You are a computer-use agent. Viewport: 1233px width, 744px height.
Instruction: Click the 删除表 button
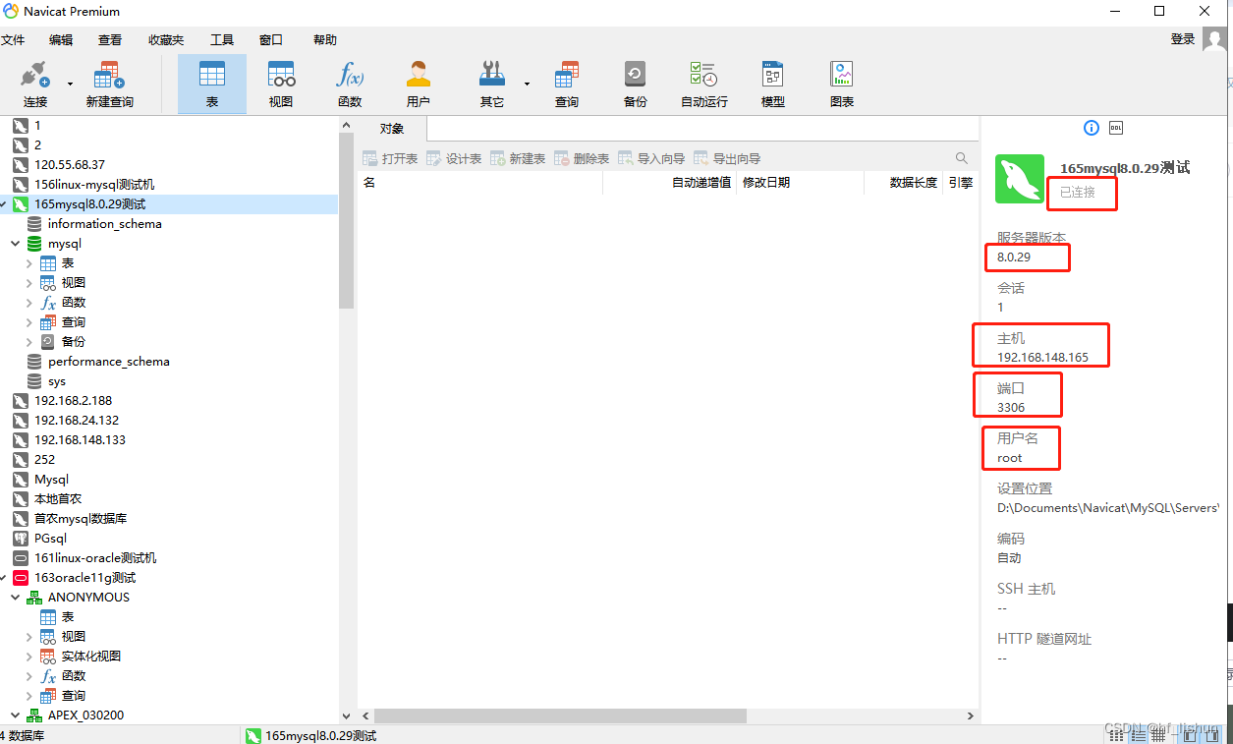pyautogui.click(x=582, y=158)
